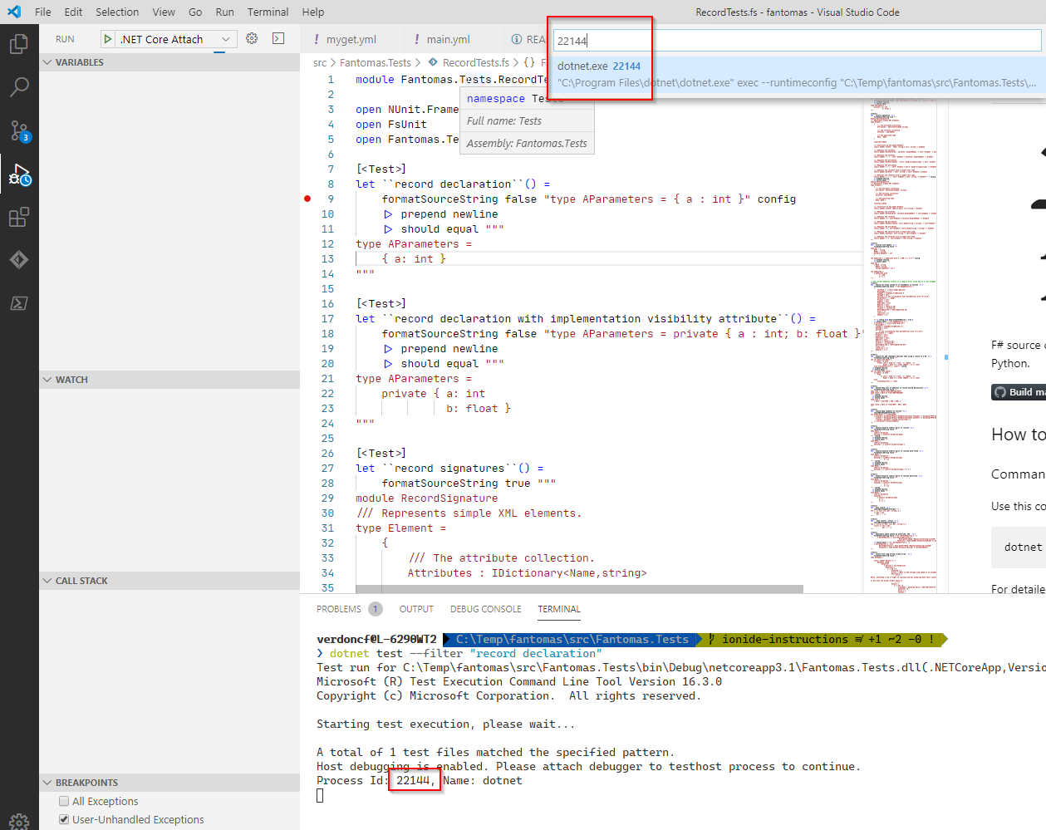Click line number 17 in gutter

327,318
